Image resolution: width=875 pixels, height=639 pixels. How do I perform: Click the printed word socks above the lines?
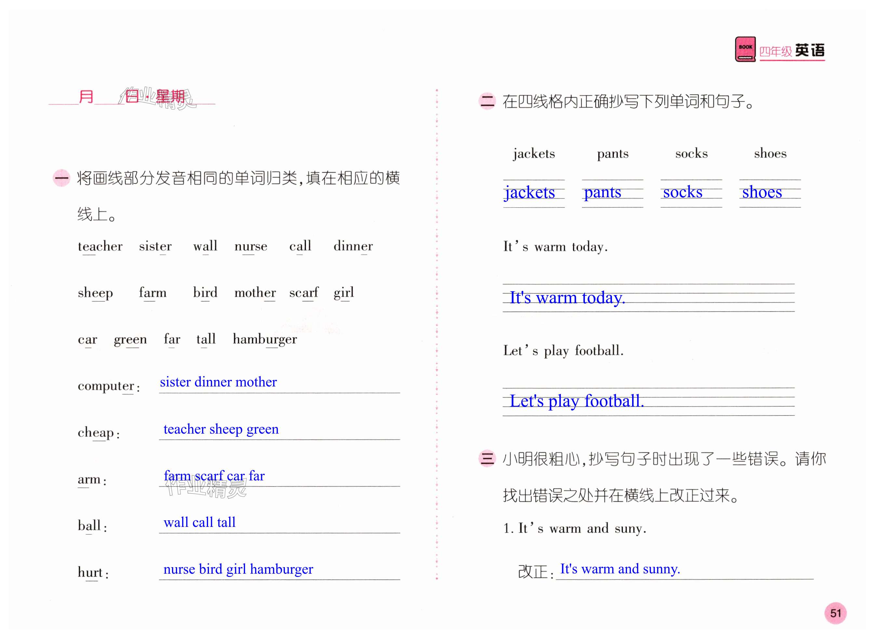pos(691,153)
